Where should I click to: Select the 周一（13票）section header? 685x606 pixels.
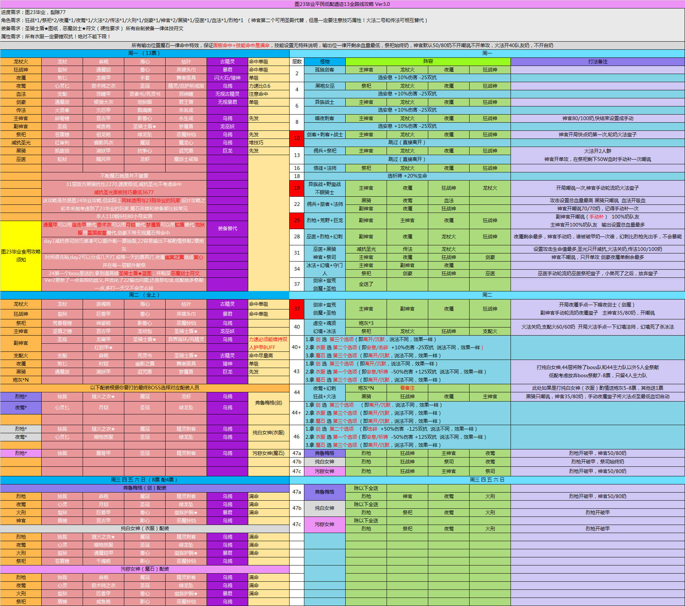point(144,53)
